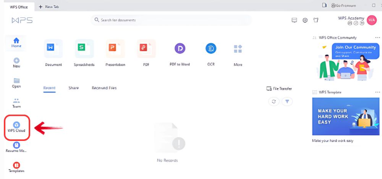
Task: Click the WPS Office Community heading
Action: click(337, 38)
